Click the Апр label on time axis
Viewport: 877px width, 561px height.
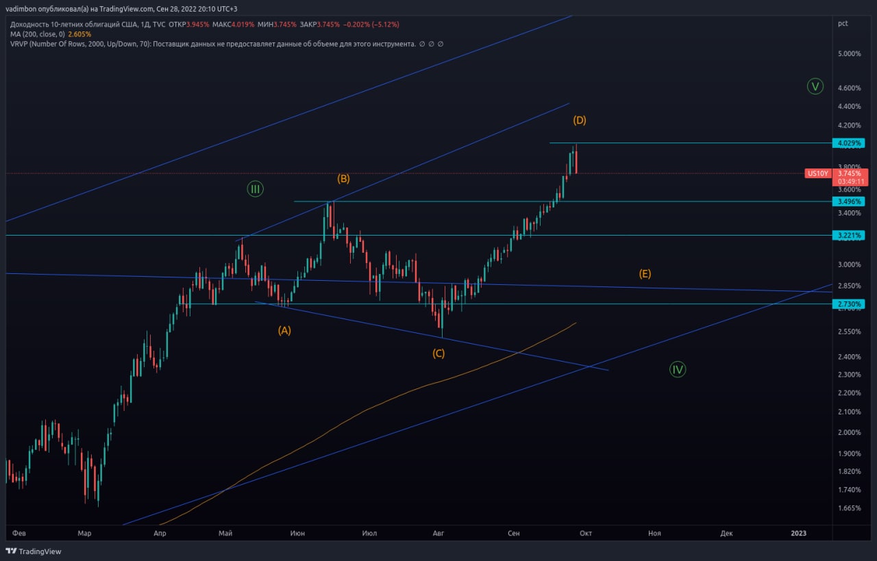click(160, 532)
